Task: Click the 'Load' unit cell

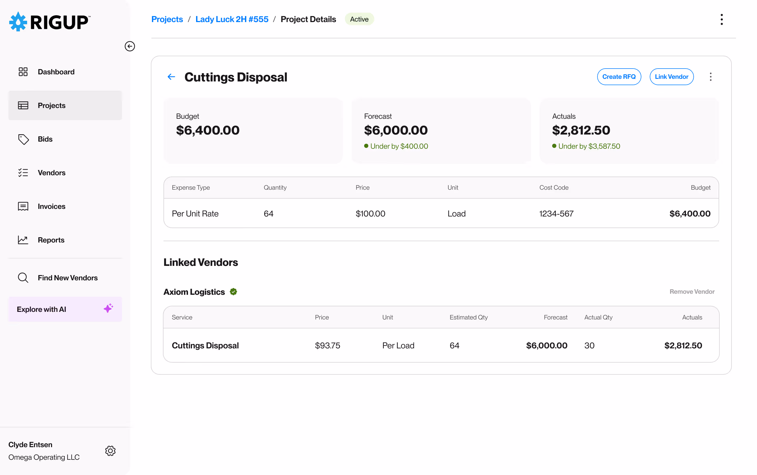Action: point(456,214)
